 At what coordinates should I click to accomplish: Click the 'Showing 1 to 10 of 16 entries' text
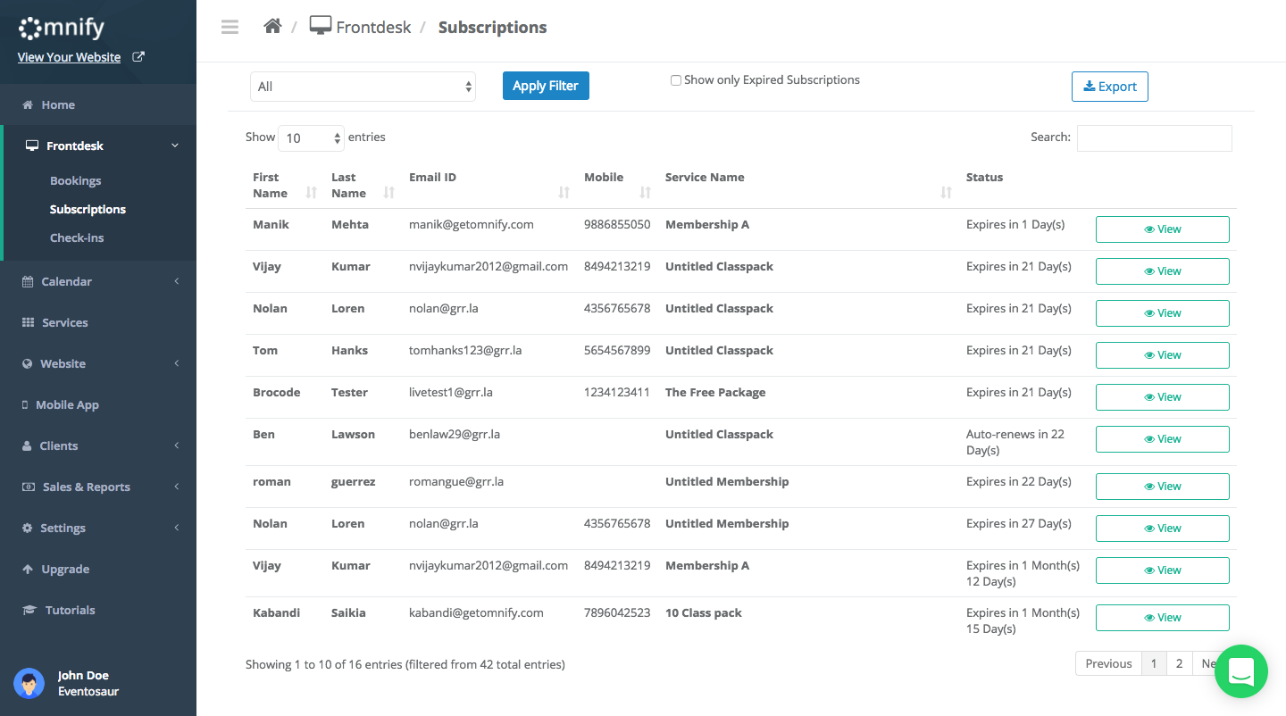(x=405, y=664)
